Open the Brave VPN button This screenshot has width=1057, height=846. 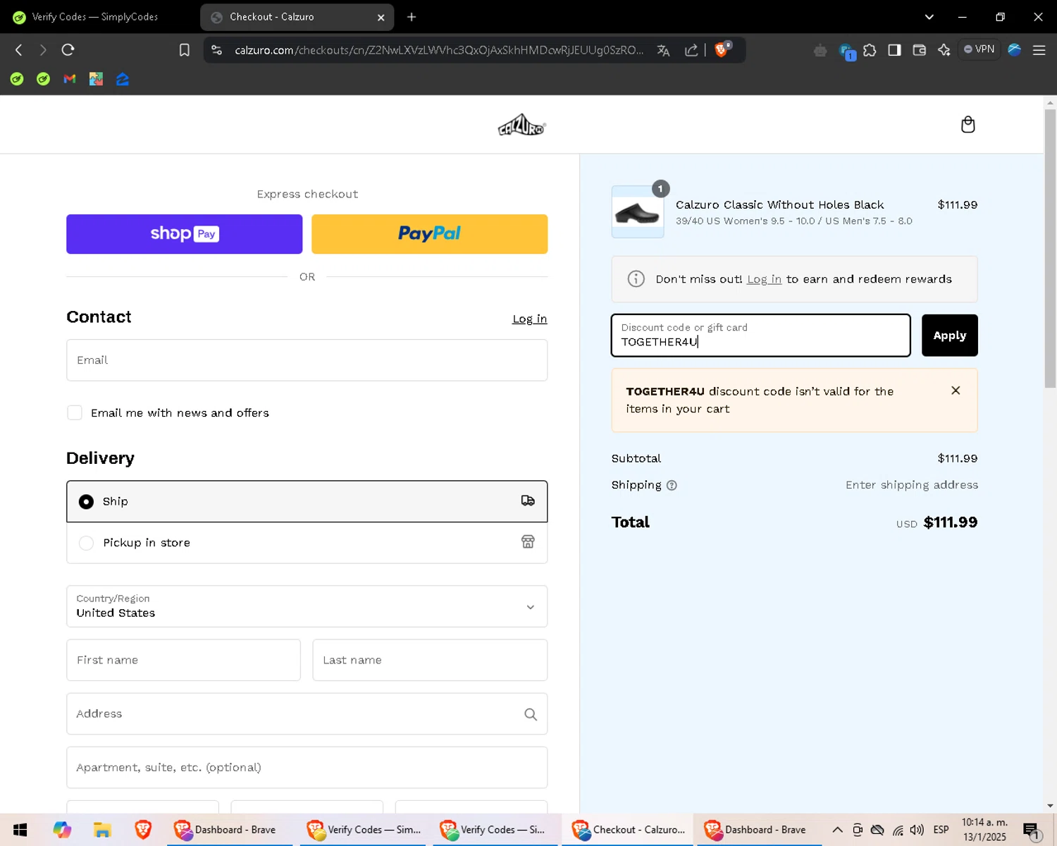(979, 49)
